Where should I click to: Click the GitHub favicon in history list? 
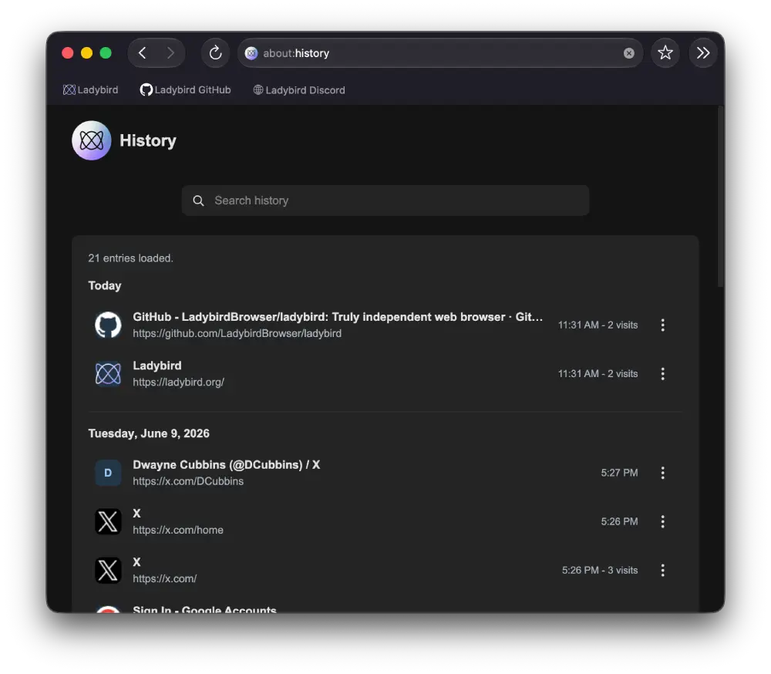[108, 325]
